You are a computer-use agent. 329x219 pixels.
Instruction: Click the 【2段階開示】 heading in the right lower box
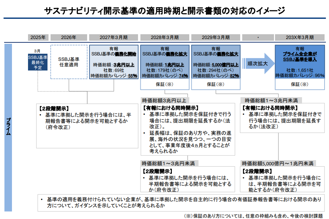pos(257,171)
